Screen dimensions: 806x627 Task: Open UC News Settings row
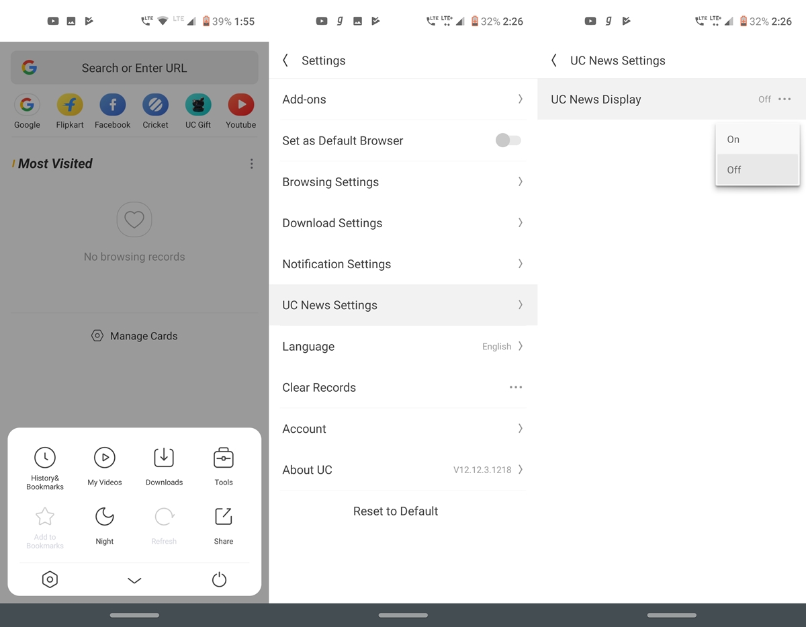click(403, 305)
